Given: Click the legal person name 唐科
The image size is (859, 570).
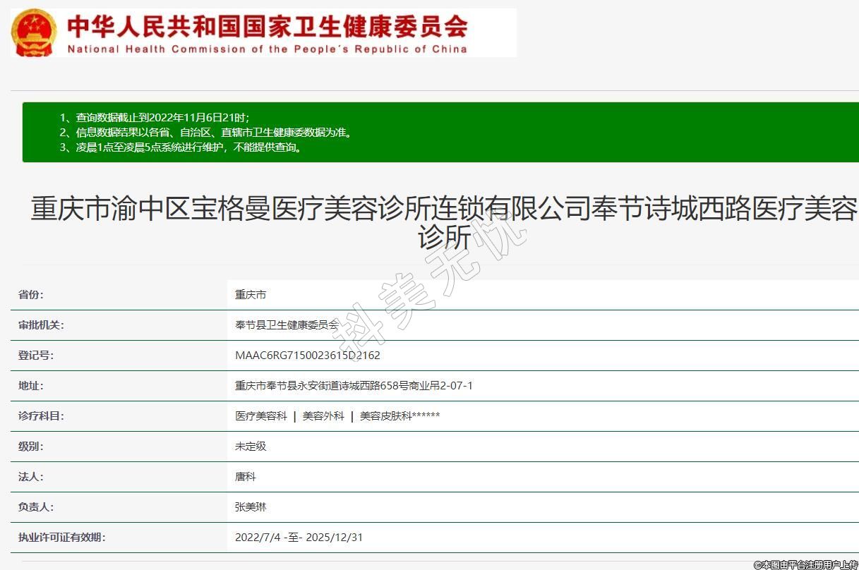Looking at the screenshot, I should (x=246, y=477).
